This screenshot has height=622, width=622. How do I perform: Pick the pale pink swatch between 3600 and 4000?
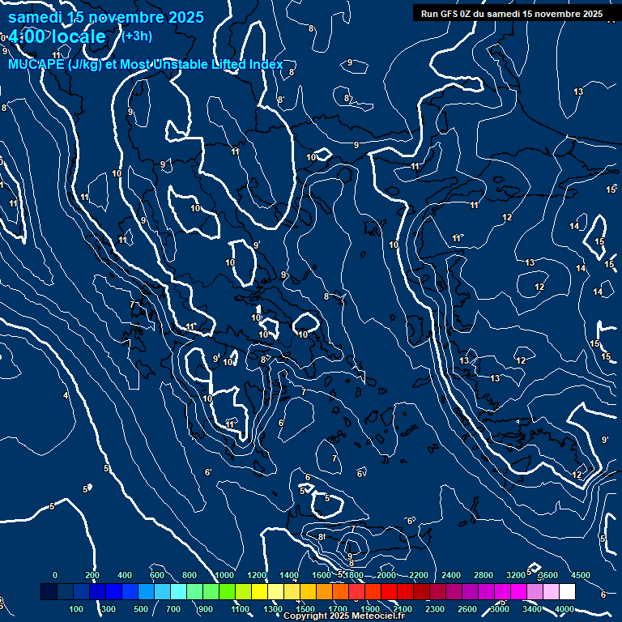point(551,591)
